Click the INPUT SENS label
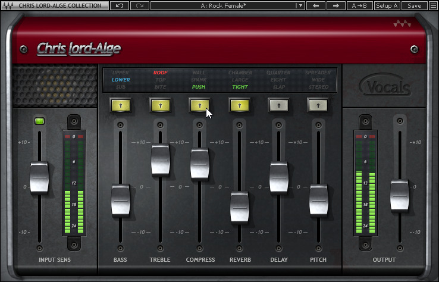Image resolution: width=439 pixels, height=282 pixels. click(55, 260)
